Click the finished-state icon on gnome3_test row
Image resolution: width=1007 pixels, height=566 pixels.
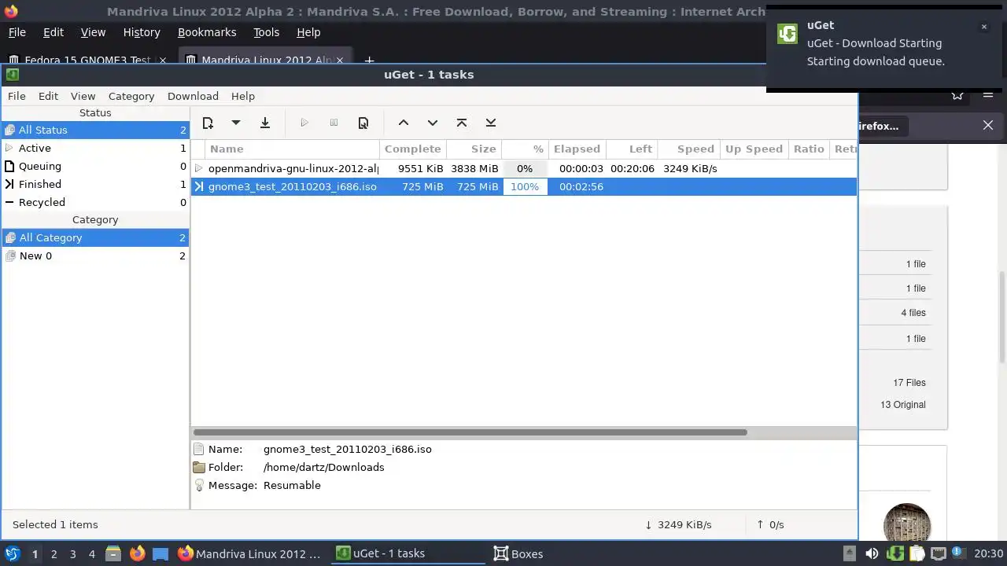[x=199, y=186]
